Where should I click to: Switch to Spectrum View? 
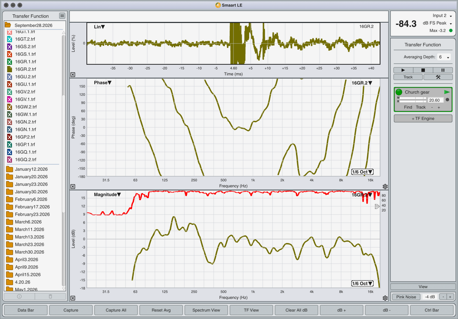pos(206,310)
